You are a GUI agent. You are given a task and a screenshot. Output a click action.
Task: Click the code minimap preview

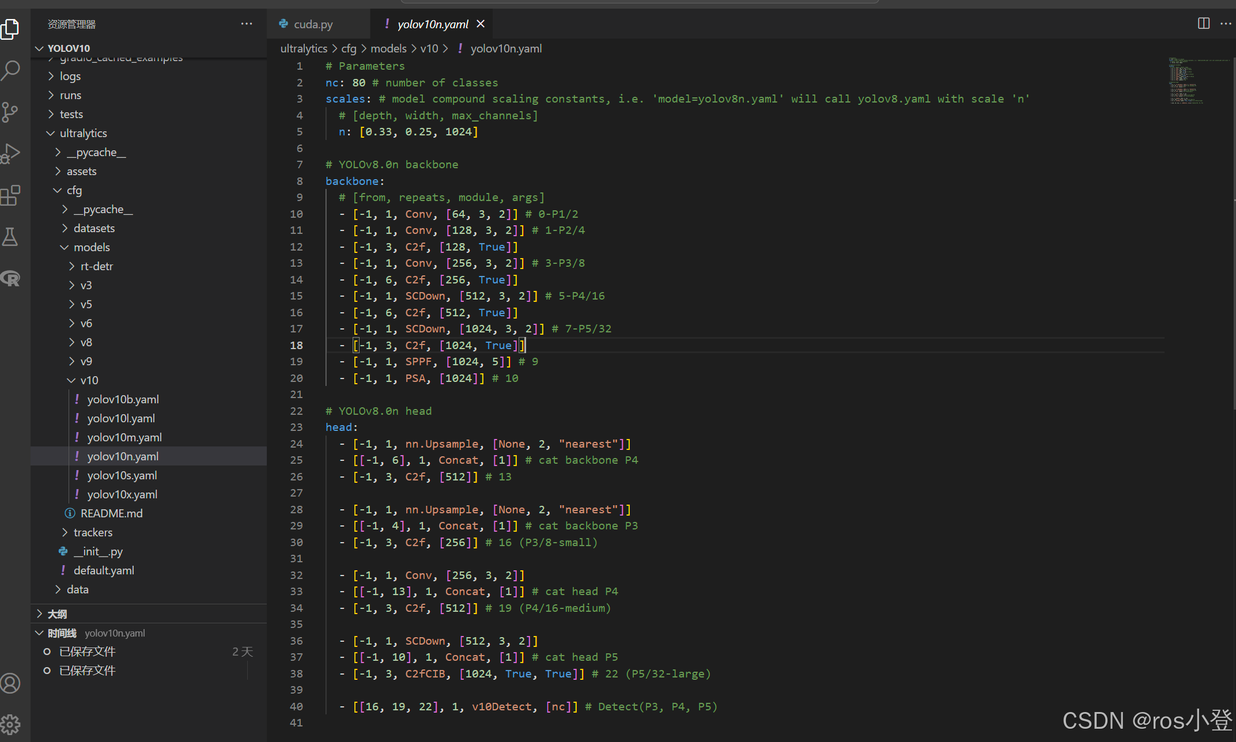pos(1200,81)
